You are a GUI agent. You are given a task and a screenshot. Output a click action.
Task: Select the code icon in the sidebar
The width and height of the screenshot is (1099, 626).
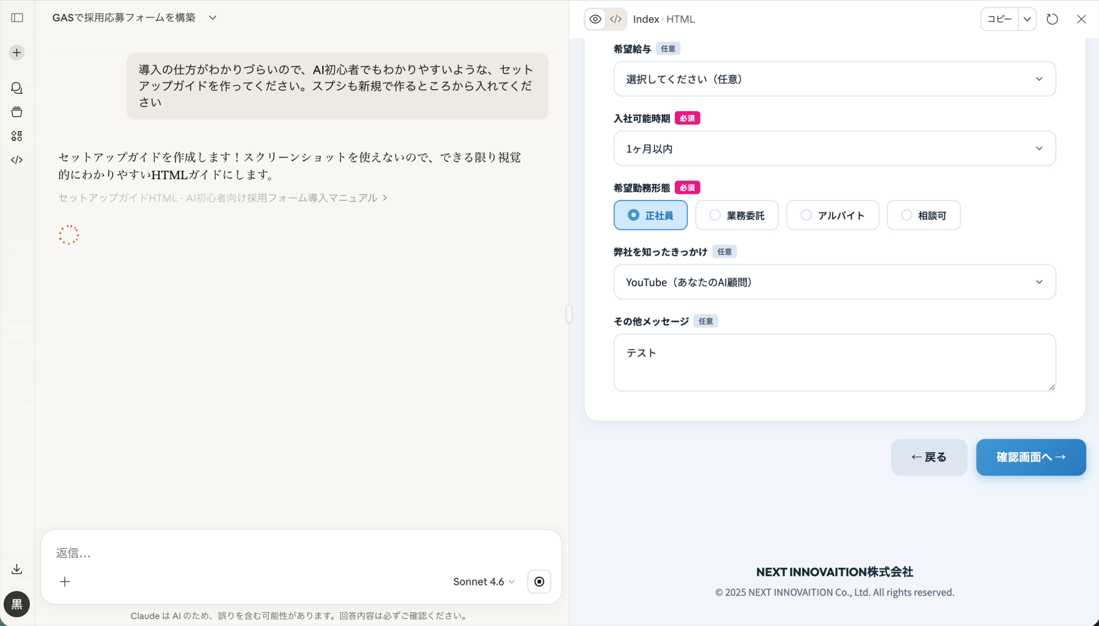pyautogui.click(x=17, y=159)
